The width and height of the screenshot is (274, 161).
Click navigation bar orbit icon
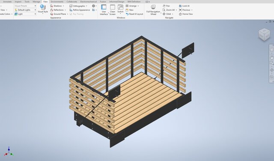tap(271, 70)
